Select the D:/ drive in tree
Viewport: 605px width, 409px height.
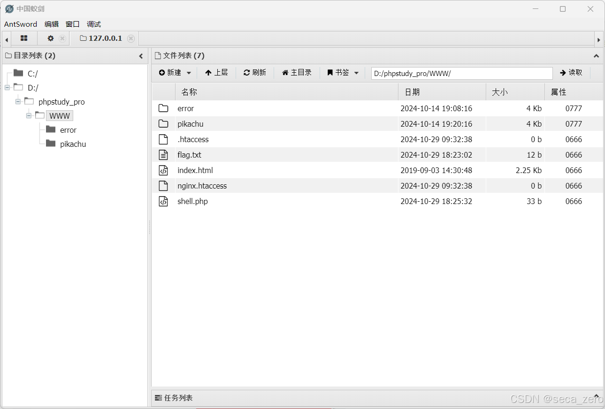(x=33, y=88)
